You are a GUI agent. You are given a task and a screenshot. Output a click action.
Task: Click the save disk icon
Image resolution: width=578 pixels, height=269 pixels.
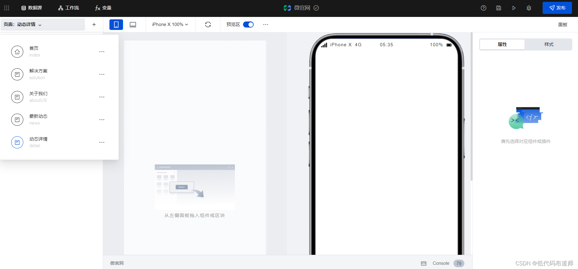pos(498,8)
